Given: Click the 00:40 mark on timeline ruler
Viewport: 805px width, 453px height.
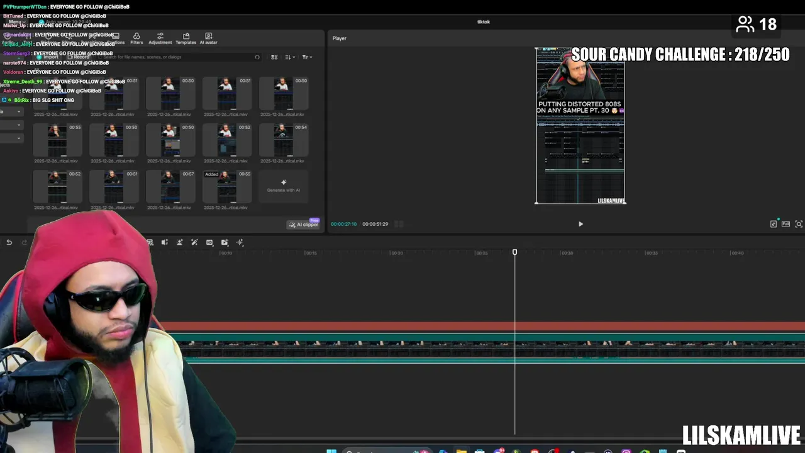Looking at the screenshot, I should (x=737, y=253).
